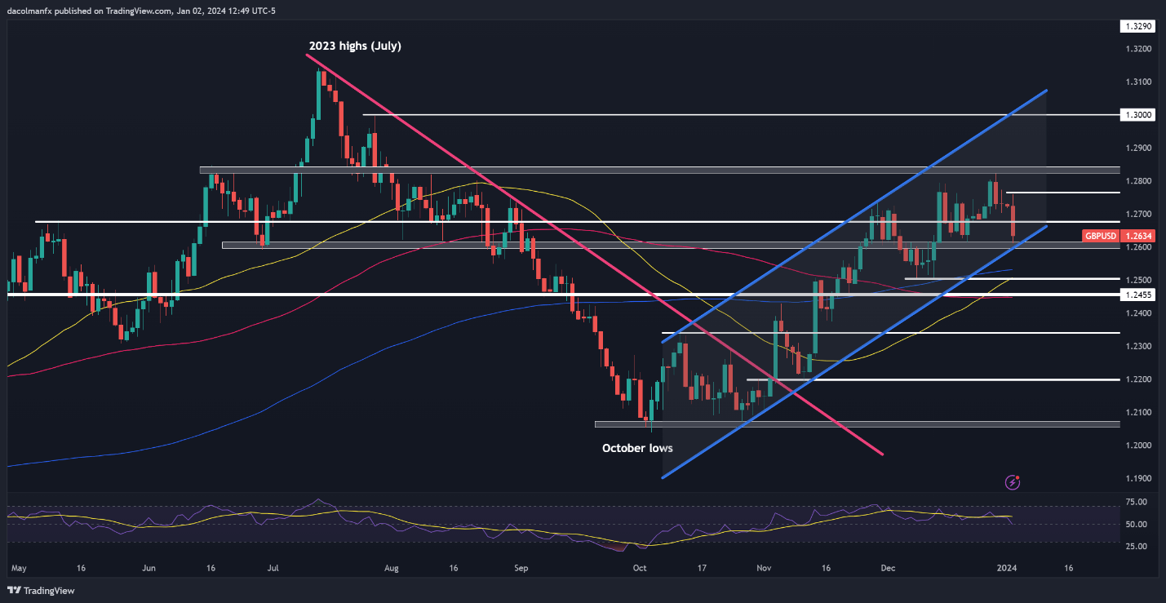Click the 1.1900 price axis value
This screenshot has width=1166, height=603.
point(1138,478)
